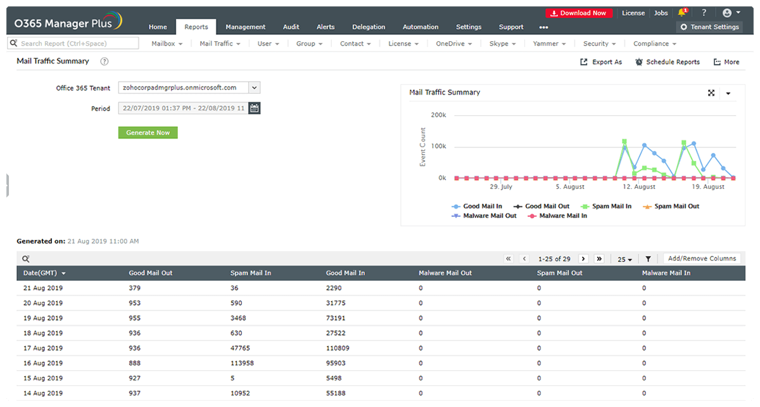
Task: Expand the Mailbox reports dropdown
Action: point(167,44)
